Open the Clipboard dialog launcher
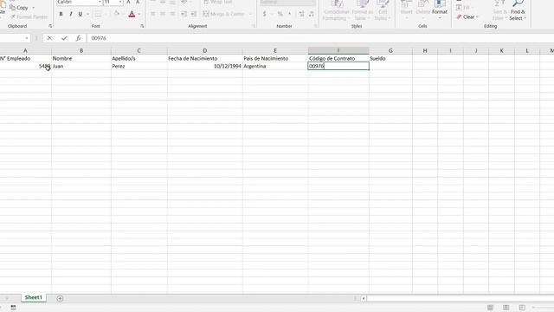 pos(50,26)
